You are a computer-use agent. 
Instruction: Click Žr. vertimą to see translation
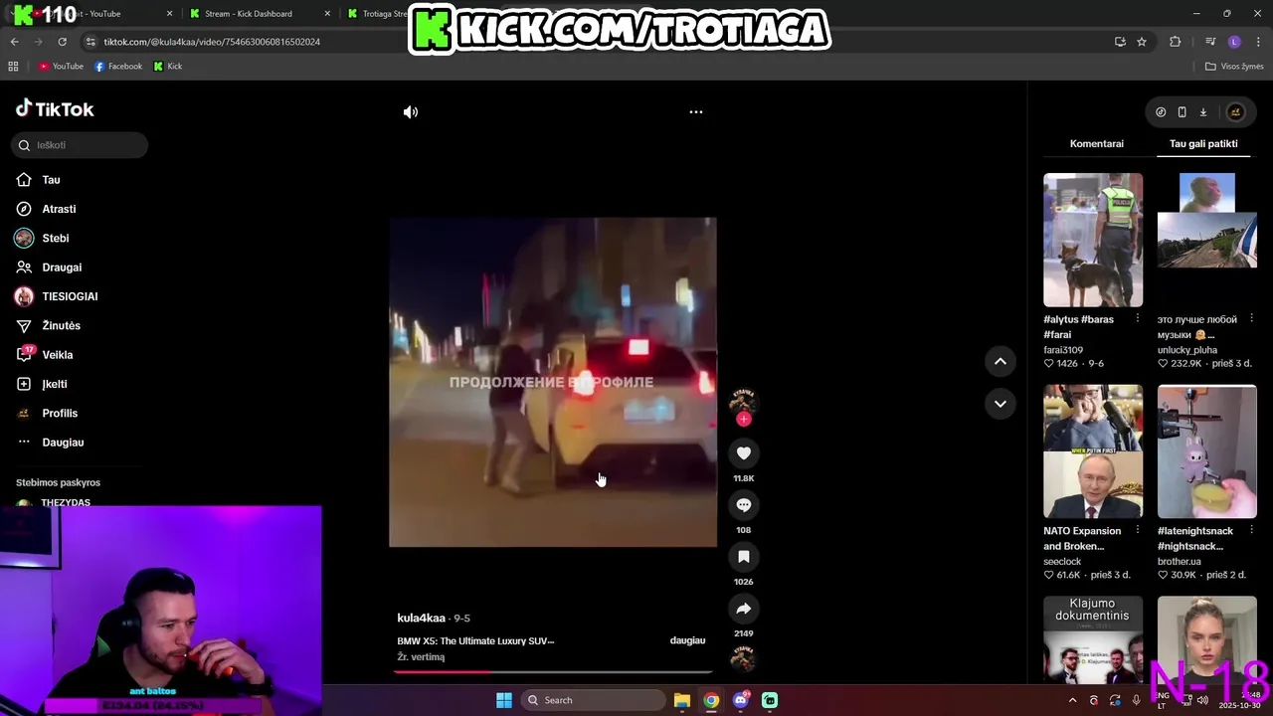[x=421, y=657]
